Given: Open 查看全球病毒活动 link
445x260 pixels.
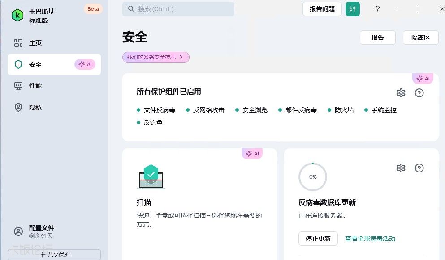Looking at the screenshot, I should 370,239.
